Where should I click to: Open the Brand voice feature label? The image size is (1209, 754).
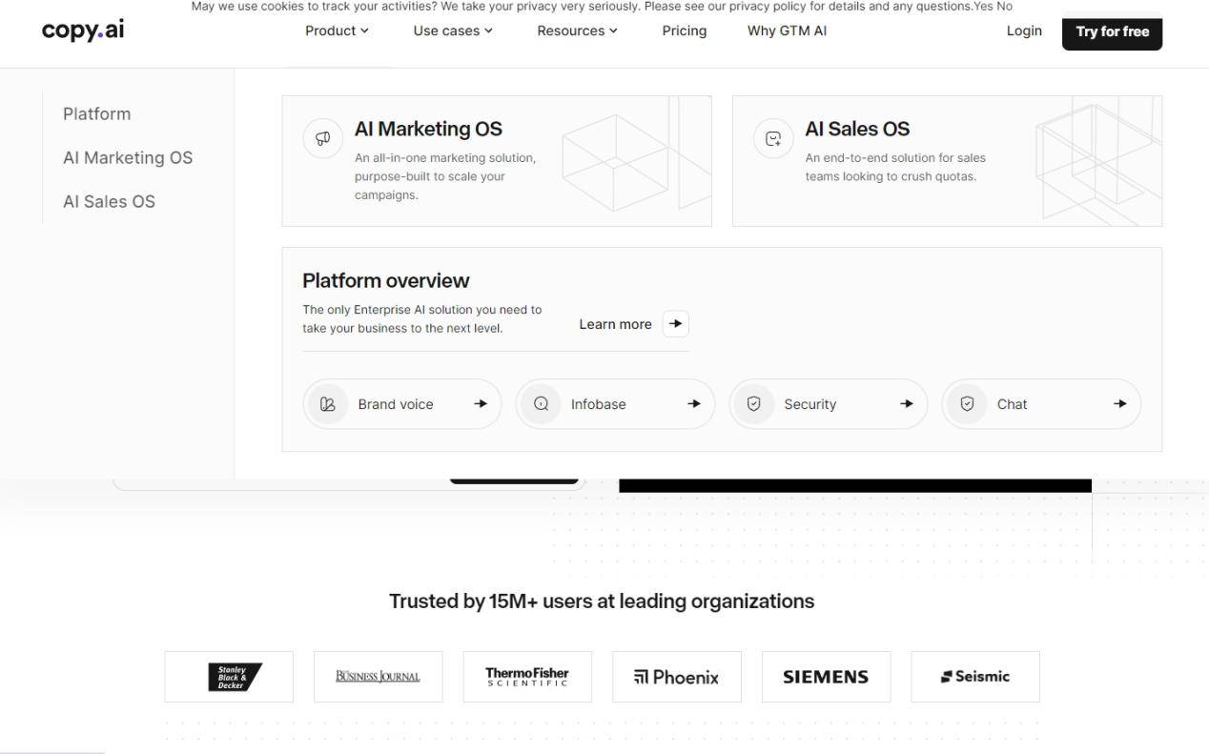[396, 404]
